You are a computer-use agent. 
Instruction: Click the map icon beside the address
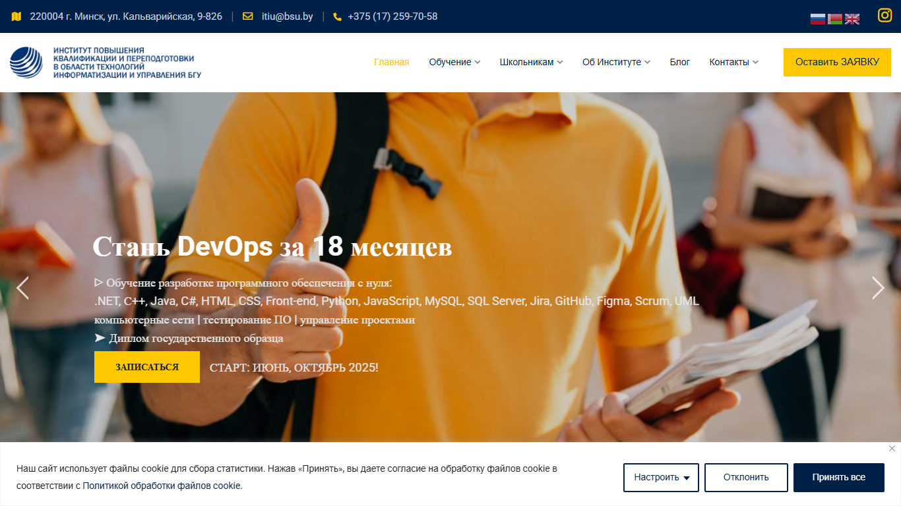click(16, 16)
